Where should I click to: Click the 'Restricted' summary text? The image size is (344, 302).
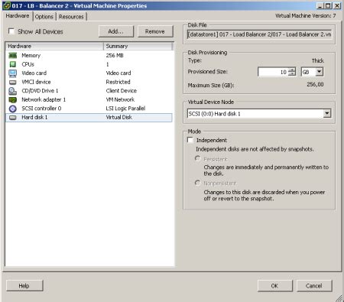(118, 82)
